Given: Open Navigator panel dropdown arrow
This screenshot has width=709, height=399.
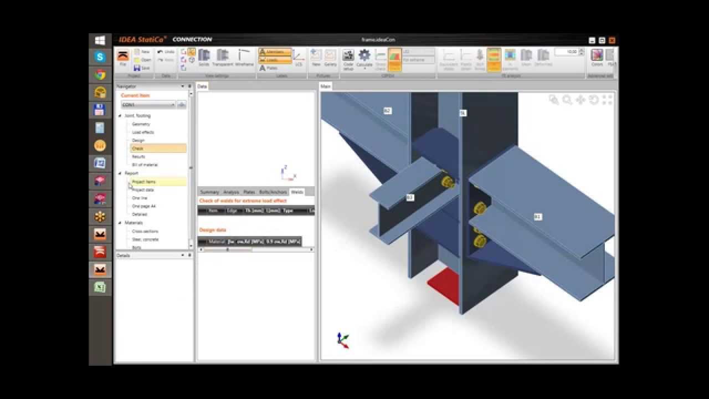Looking at the screenshot, I should [x=183, y=86].
